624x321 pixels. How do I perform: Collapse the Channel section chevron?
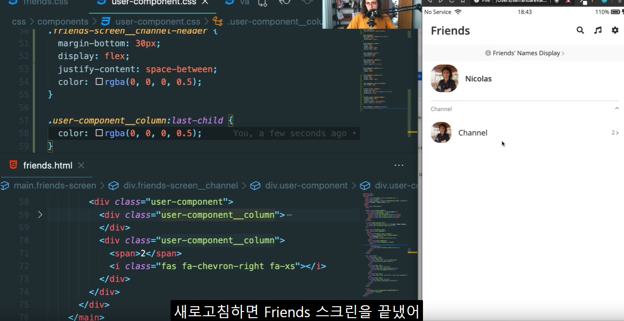tap(616, 108)
